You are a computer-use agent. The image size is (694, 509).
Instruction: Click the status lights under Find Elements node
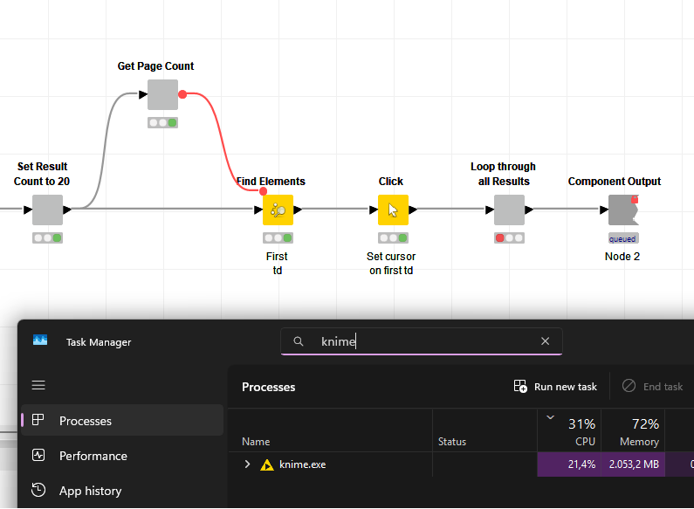tap(278, 238)
